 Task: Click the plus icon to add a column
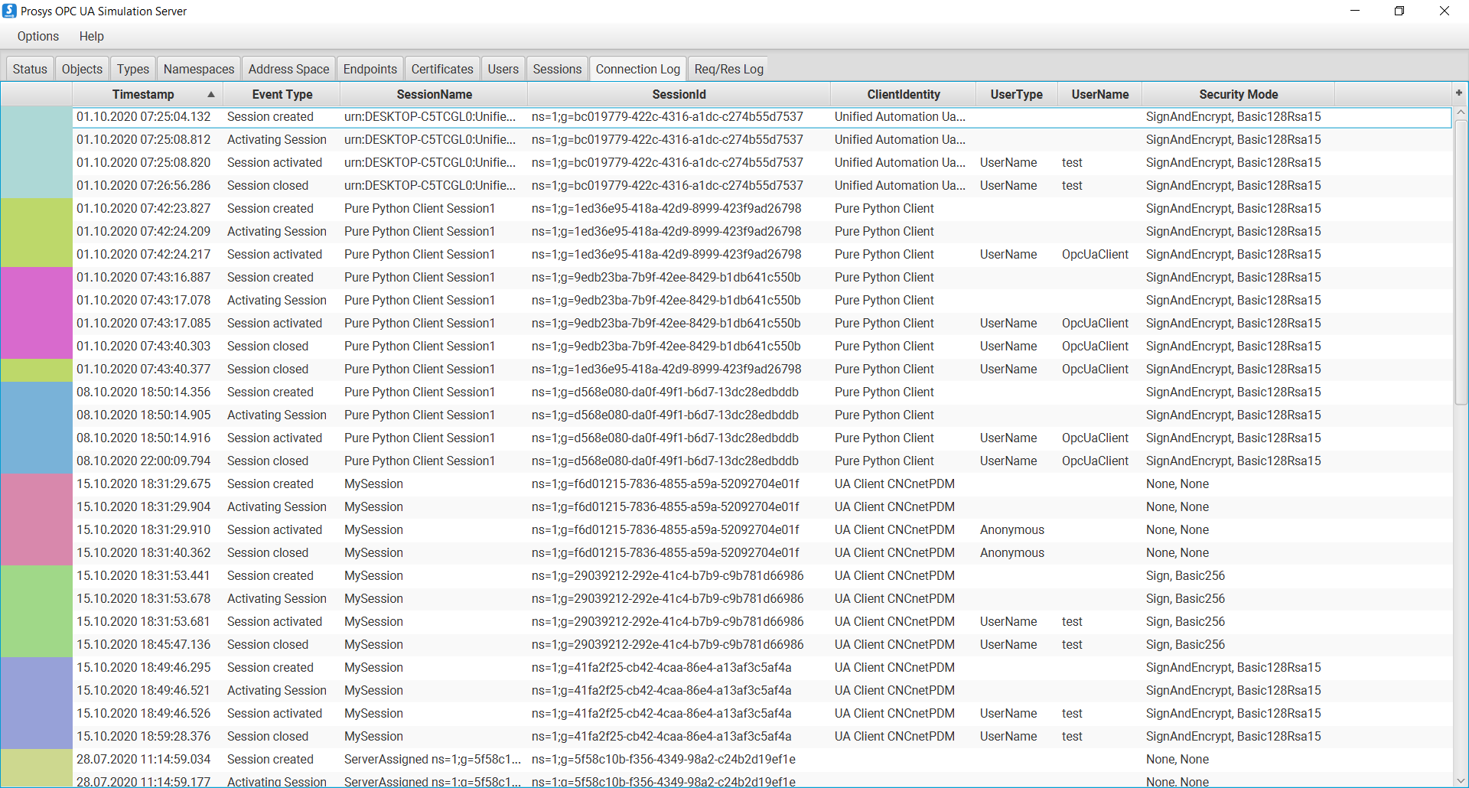[1458, 93]
